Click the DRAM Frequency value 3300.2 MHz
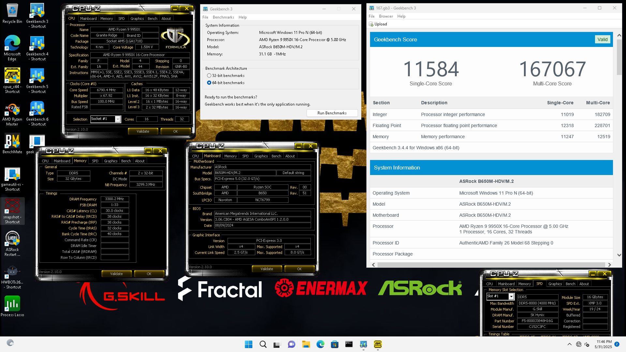The width and height of the screenshot is (626, 352). click(114, 199)
